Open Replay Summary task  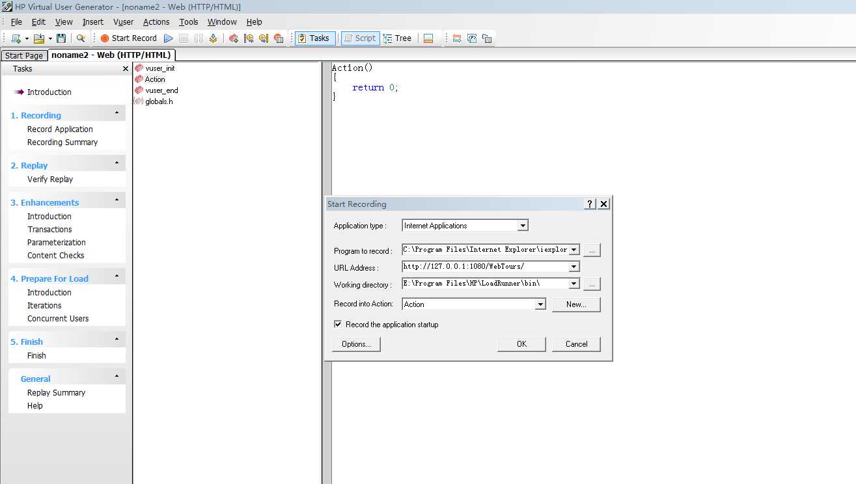click(56, 393)
